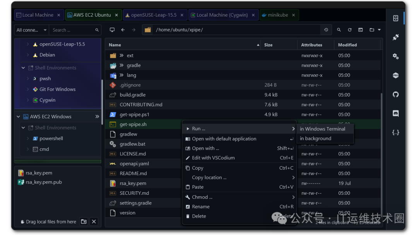Expand openSUSE-Leap-15.5 in connection tree
This screenshot has height=235, width=418.
tap(28, 44)
